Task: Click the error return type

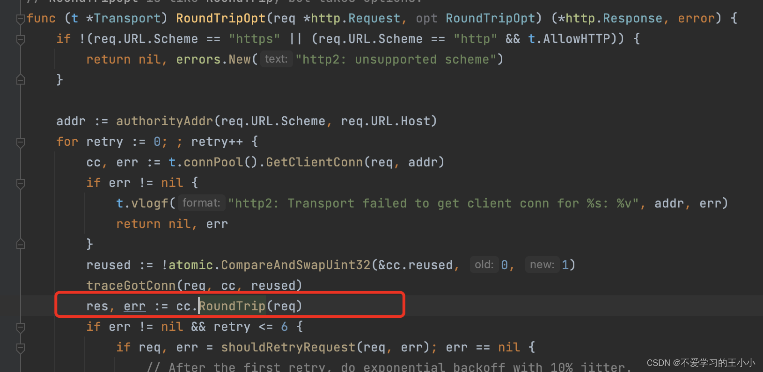Action: click(x=697, y=18)
